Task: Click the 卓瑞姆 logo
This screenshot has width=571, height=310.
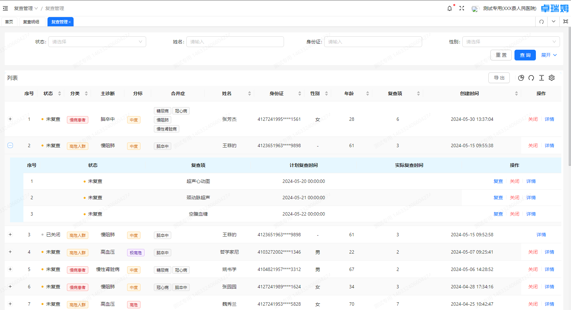Action: click(555, 8)
